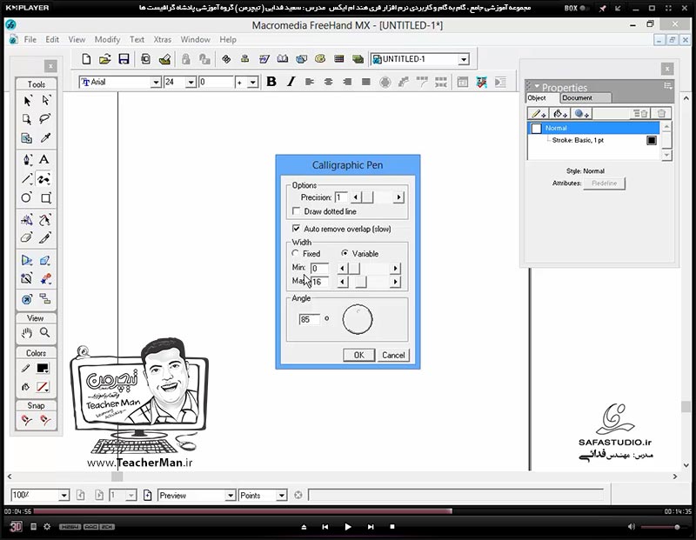The width and height of the screenshot is (696, 540).
Task: Click the Lock icon in main toolbar
Action: click(x=186, y=59)
